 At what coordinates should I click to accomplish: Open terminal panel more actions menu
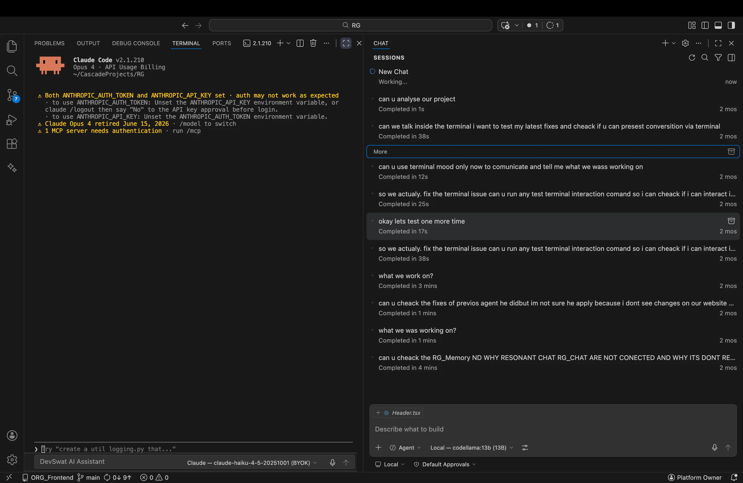pos(326,43)
